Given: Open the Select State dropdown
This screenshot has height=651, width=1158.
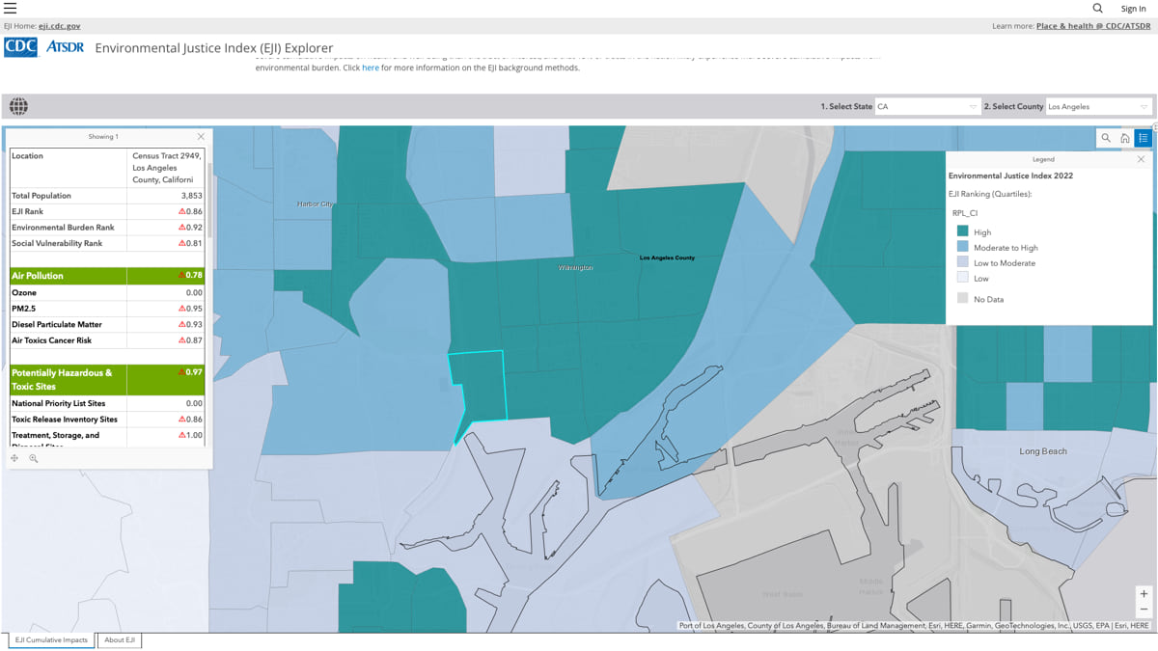Looking at the screenshot, I should (926, 106).
